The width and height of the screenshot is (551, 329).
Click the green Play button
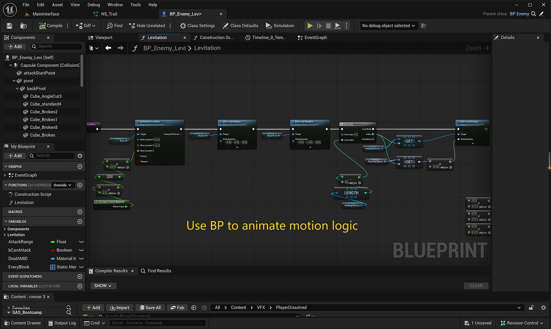click(x=310, y=26)
